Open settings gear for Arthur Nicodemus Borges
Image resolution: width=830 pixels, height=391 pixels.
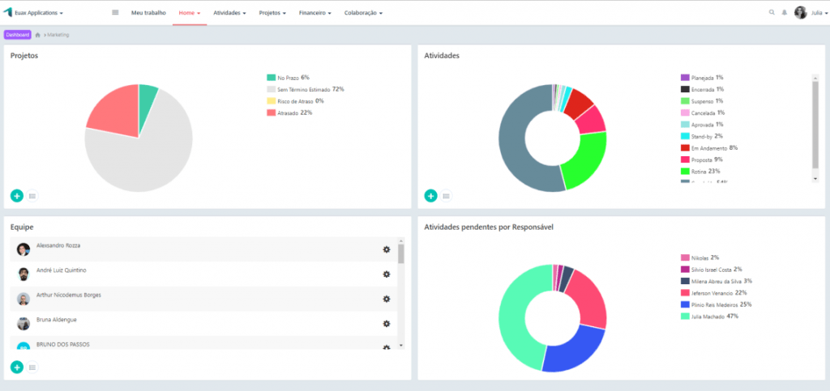pos(387,299)
